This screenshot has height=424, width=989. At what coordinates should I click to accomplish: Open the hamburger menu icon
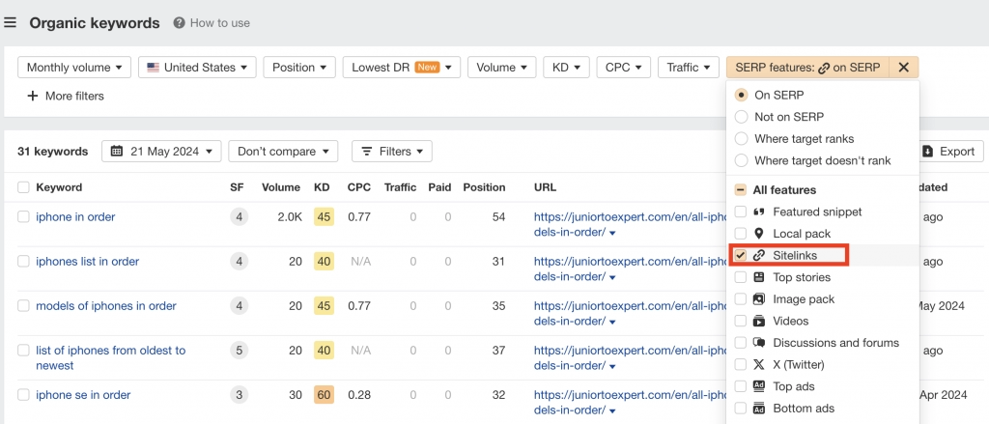[11, 22]
